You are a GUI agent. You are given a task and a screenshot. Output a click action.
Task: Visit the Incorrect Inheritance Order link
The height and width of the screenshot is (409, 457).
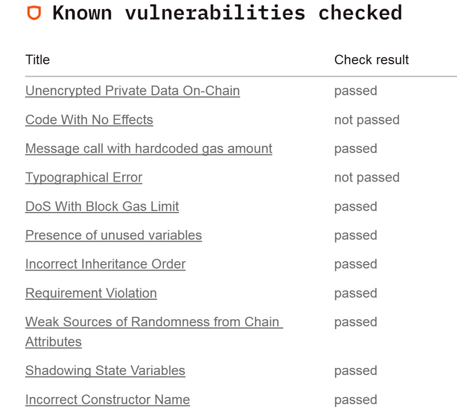point(105,264)
